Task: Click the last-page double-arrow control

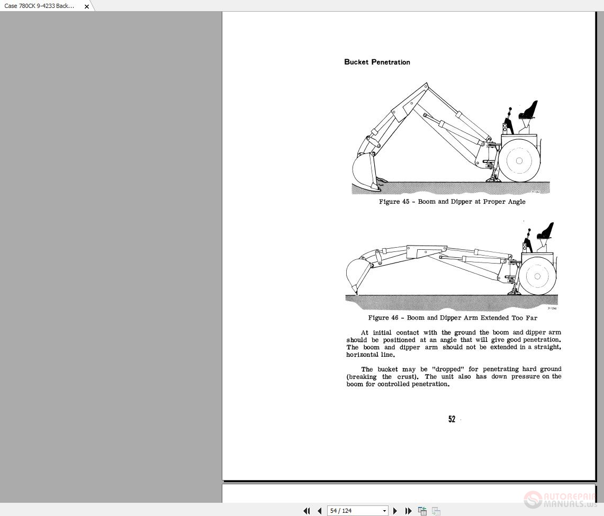Action: (x=408, y=511)
